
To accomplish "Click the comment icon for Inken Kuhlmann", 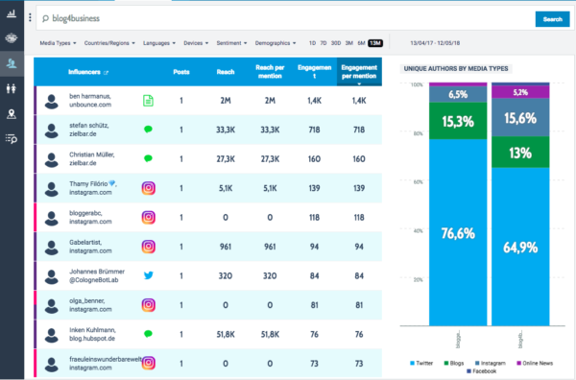I will [148, 334].
